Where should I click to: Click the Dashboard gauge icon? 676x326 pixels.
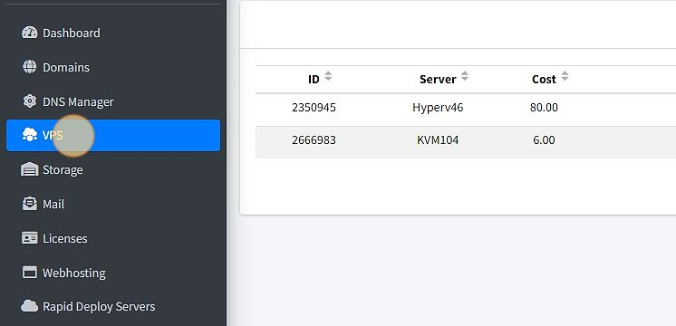[x=29, y=33]
